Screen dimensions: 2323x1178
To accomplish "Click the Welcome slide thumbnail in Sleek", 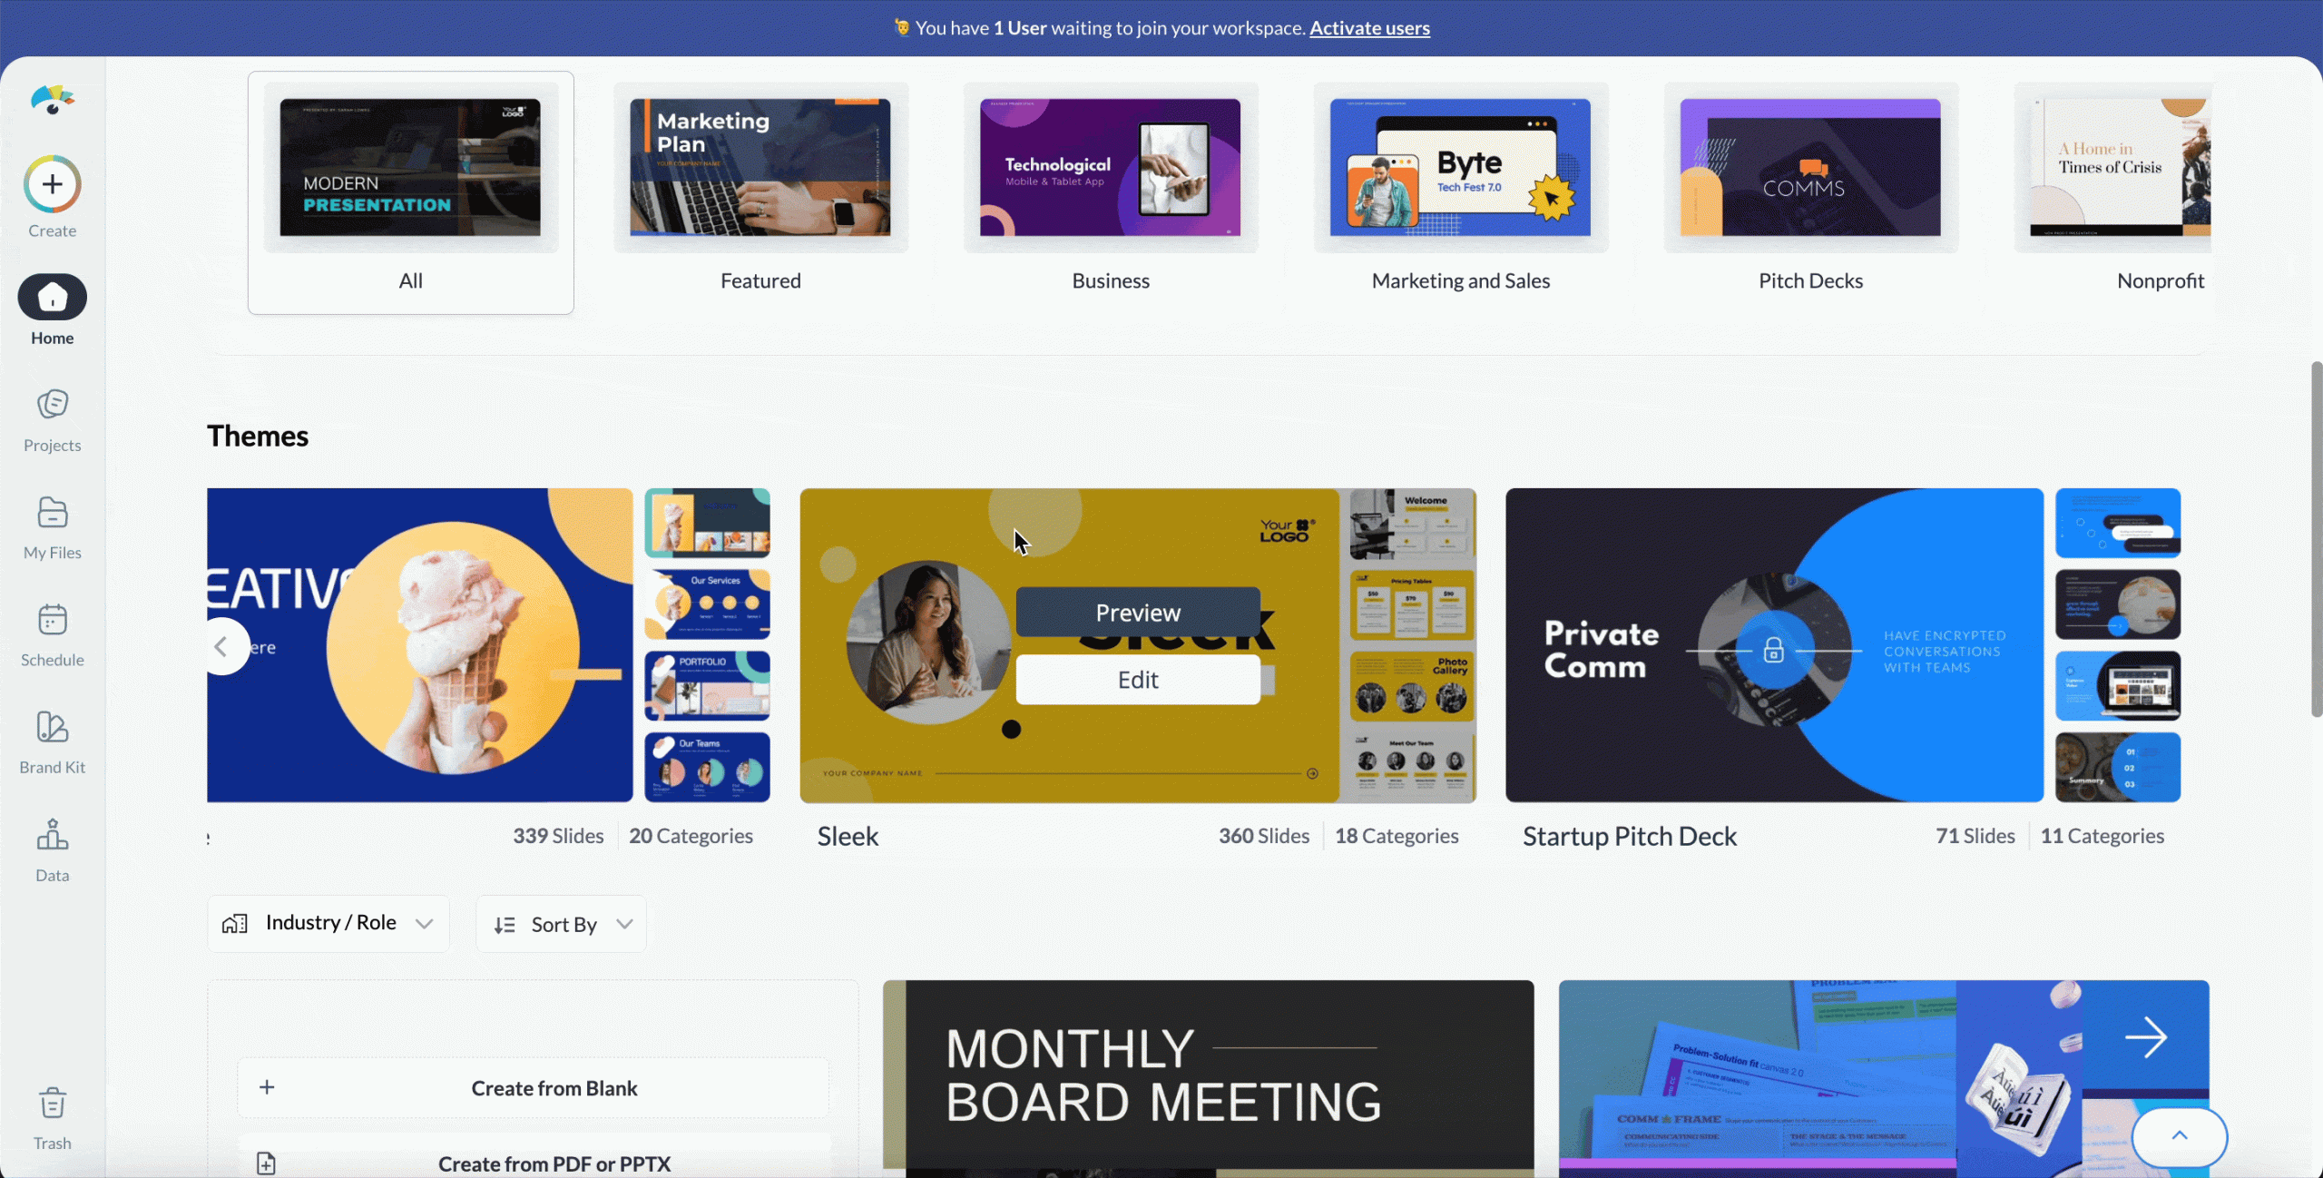I will (1412, 524).
